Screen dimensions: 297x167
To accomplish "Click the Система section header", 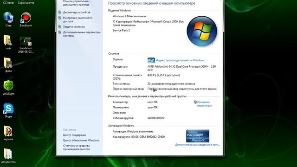I will (113, 54).
